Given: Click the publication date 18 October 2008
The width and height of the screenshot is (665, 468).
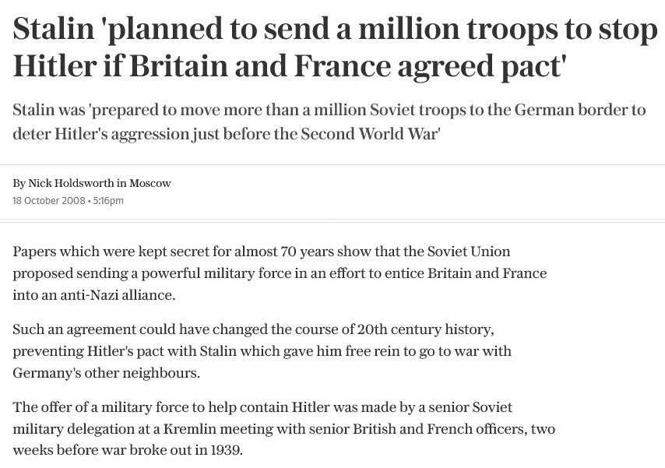Looking at the screenshot, I should pos(49,201).
